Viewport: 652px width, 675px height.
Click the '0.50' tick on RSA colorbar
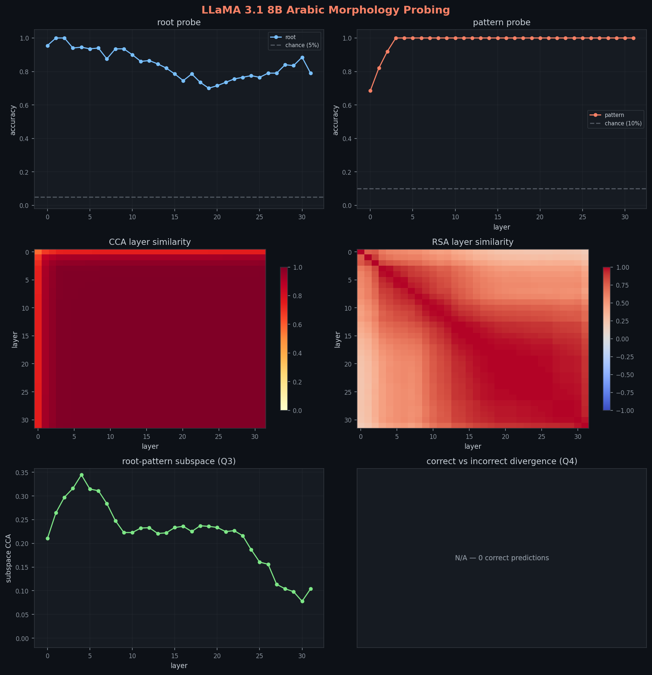coord(622,303)
